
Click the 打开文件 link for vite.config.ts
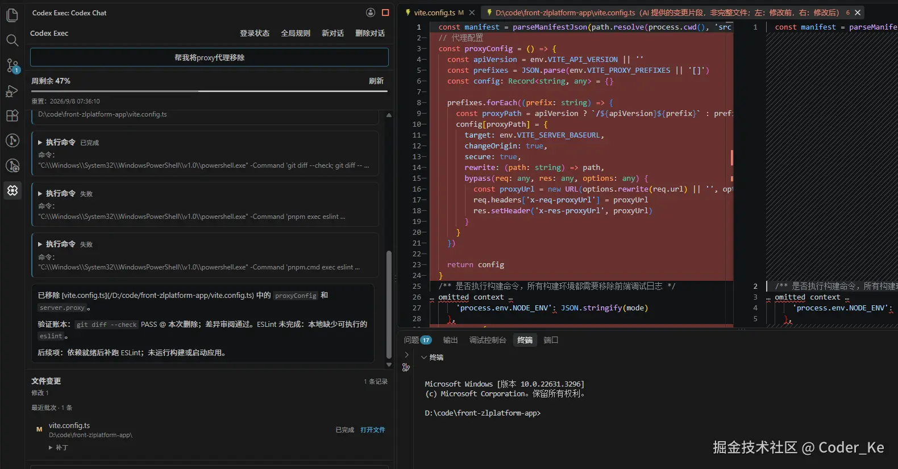coord(373,430)
